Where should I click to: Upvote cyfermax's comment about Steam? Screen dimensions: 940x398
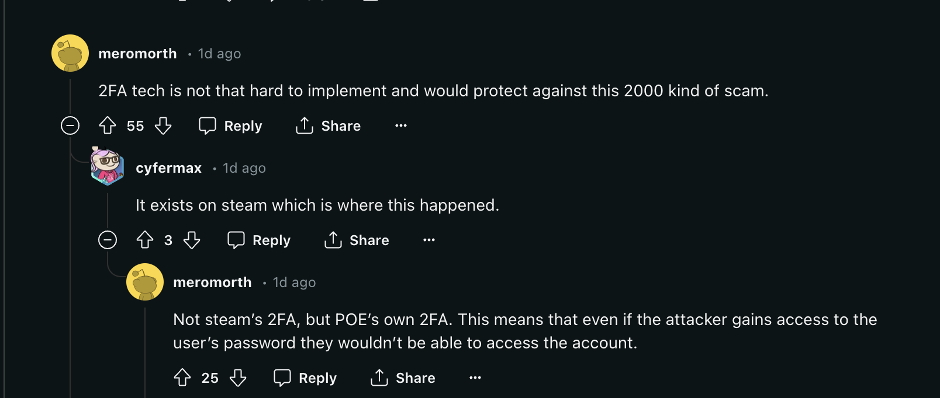[145, 240]
